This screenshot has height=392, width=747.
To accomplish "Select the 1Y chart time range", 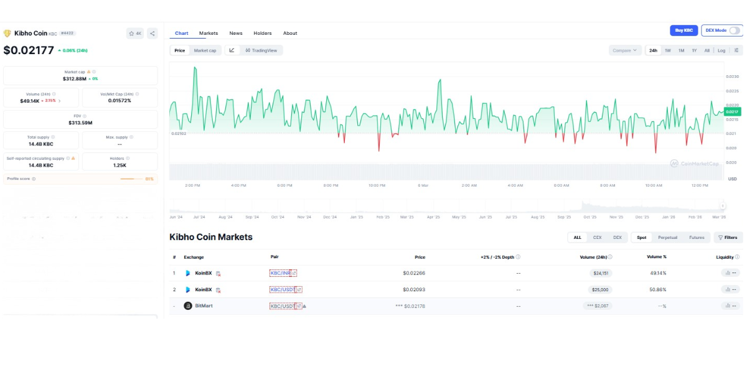I will pyautogui.click(x=694, y=50).
